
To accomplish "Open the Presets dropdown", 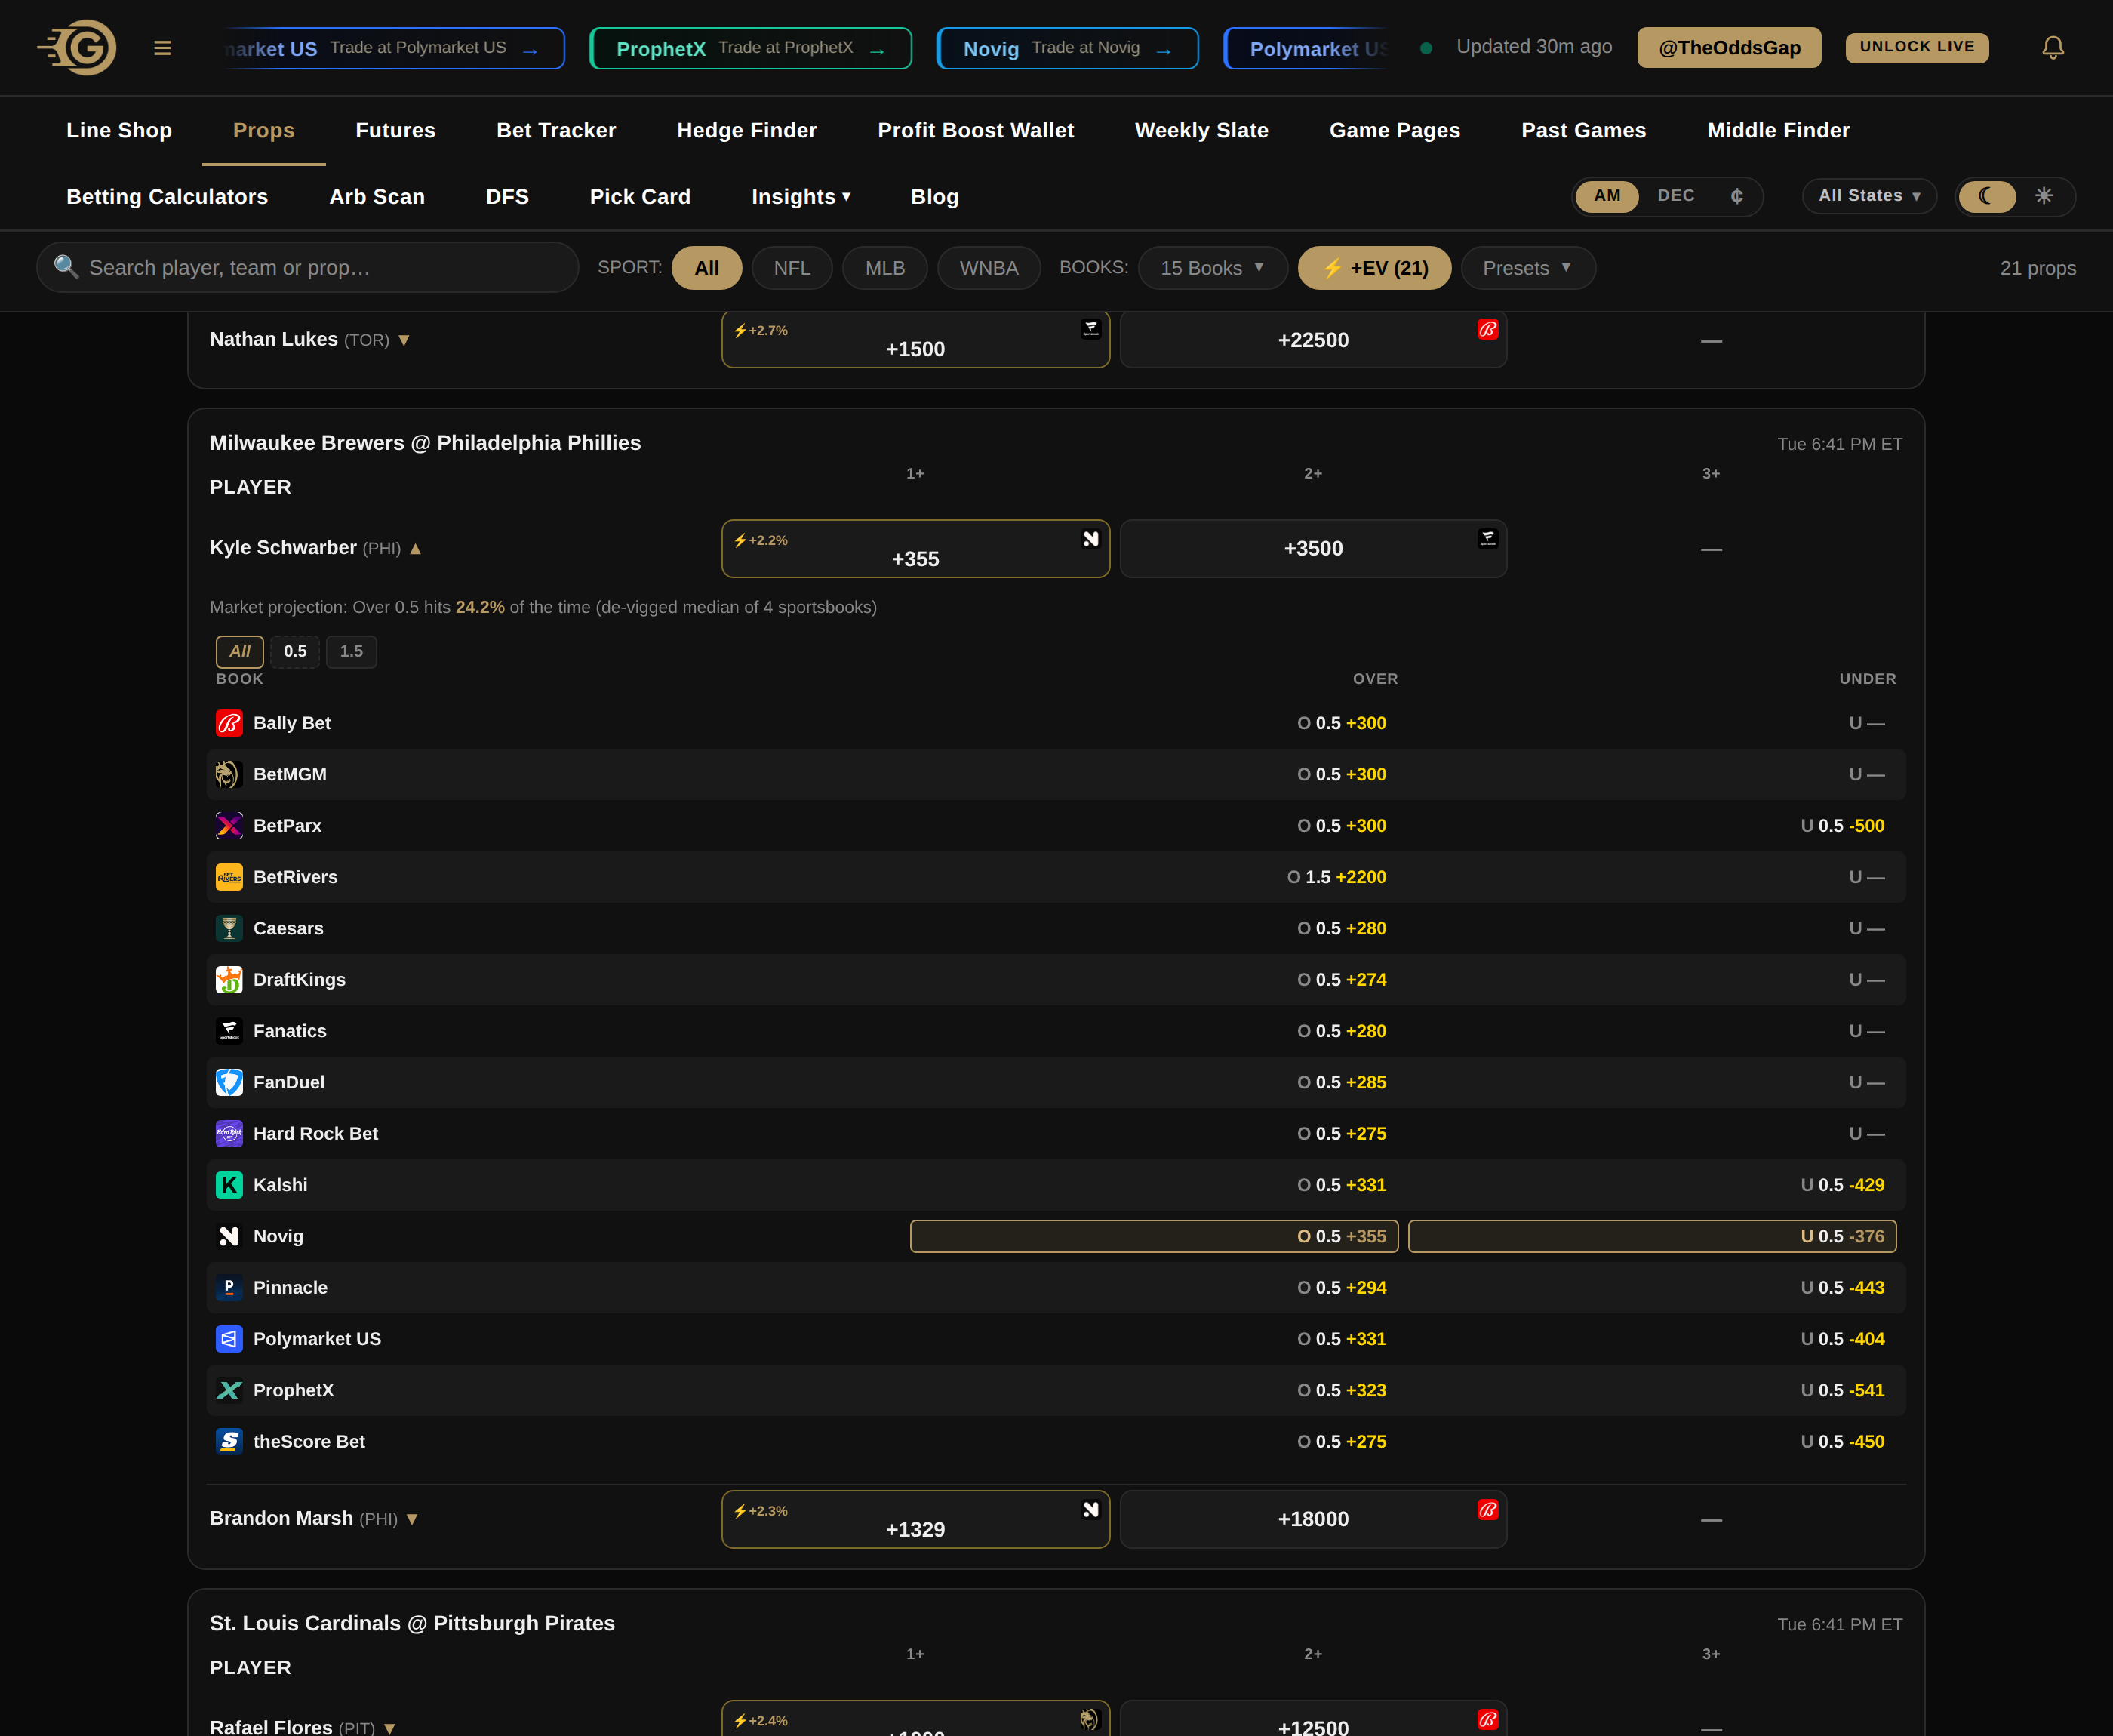I will (1527, 268).
